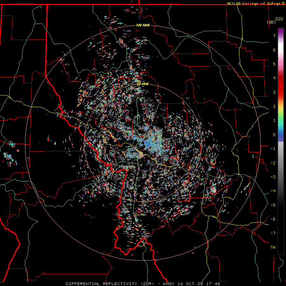Click the Differential Reflectivity KMSX timestamp caption
286x286 pixels.
143,284
